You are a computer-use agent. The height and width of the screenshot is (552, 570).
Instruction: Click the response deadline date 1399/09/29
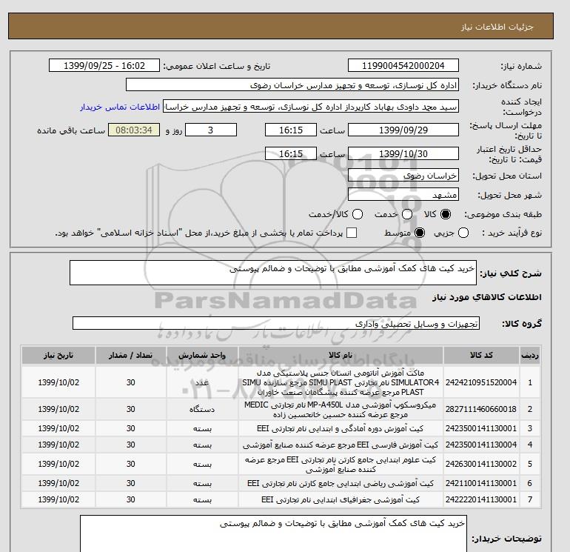click(x=403, y=130)
